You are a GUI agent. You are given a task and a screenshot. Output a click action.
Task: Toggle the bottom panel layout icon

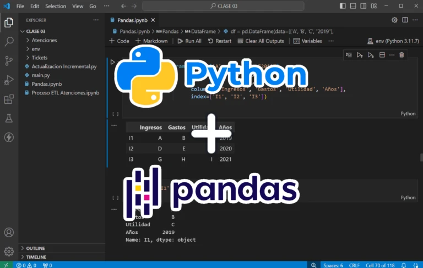353,6
